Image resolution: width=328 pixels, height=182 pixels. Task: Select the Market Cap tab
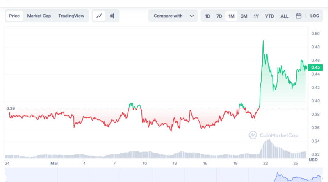click(39, 16)
